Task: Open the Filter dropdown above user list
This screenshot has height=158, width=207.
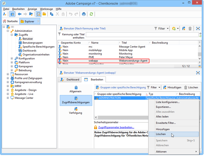Action: point(161,28)
